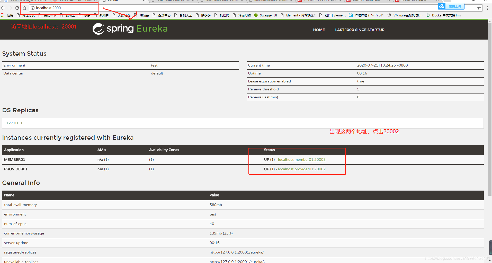Click the Renews threshold row label
This screenshot has width=492, height=263.
point(263,89)
